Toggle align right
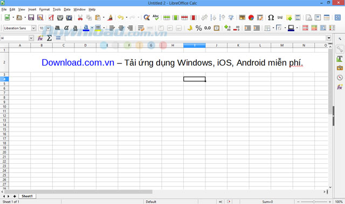 click(130, 28)
